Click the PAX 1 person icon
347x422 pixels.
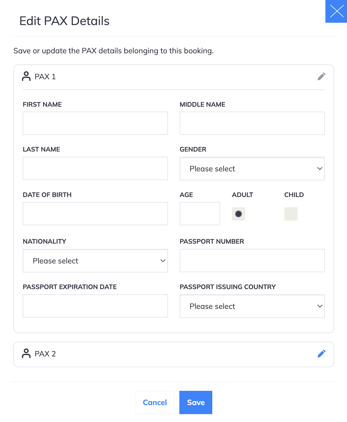click(26, 76)
